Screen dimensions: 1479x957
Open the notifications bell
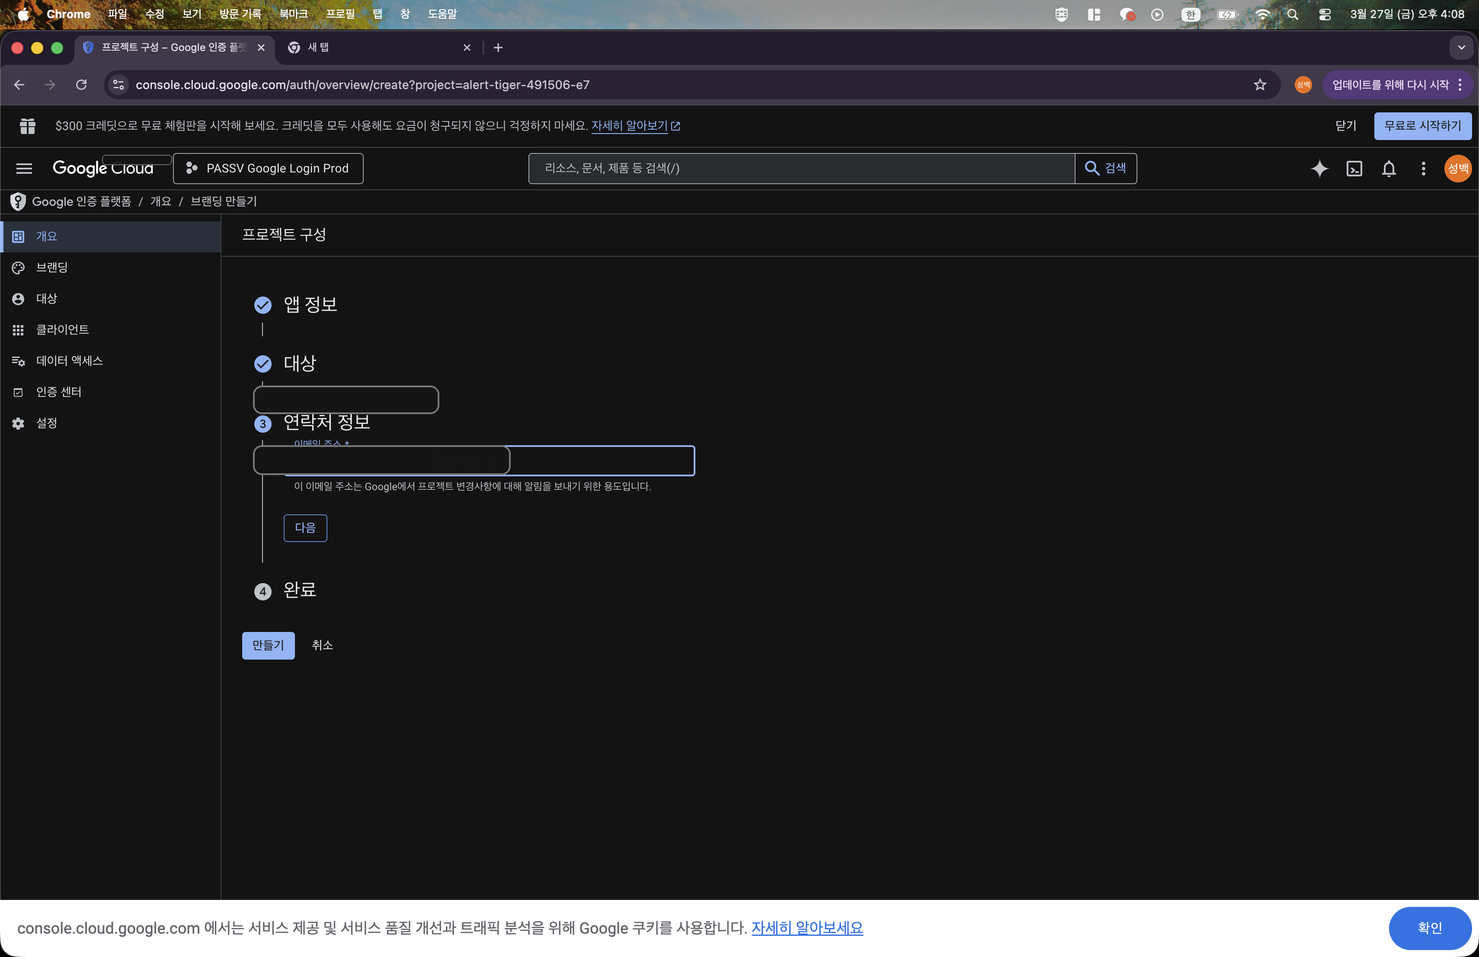point(1388,168)
